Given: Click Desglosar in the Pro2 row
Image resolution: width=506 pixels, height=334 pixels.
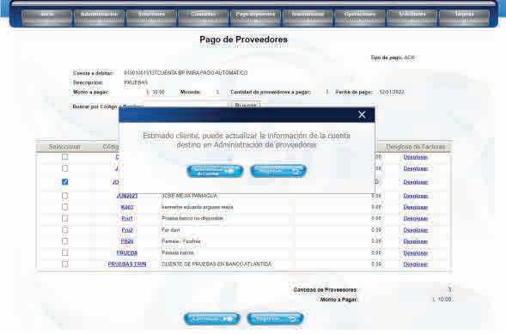Looking at the screenshot, I should tap(416, 230).
